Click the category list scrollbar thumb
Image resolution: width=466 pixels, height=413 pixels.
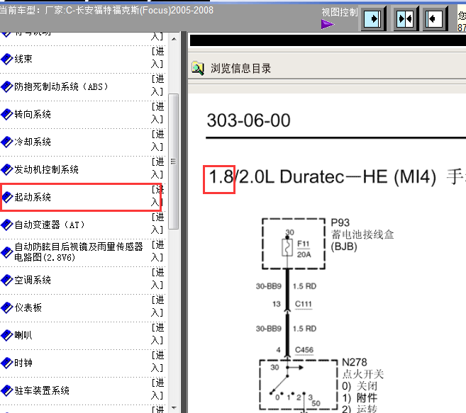(x=174, y=162)
